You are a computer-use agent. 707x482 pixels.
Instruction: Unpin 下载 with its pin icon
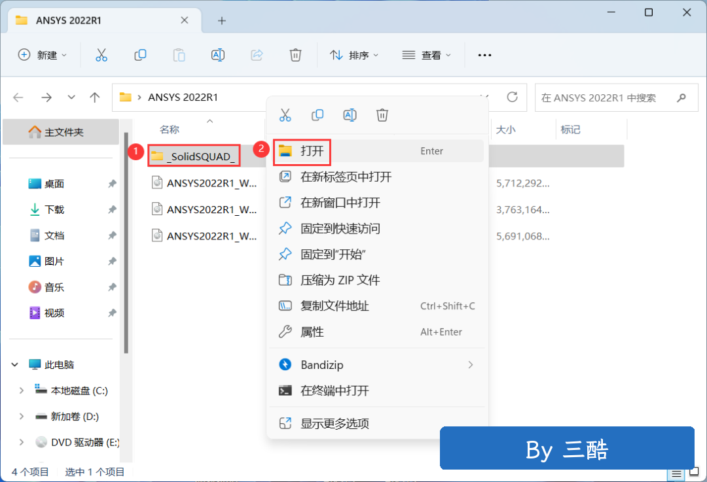click(x=112, y=209)
